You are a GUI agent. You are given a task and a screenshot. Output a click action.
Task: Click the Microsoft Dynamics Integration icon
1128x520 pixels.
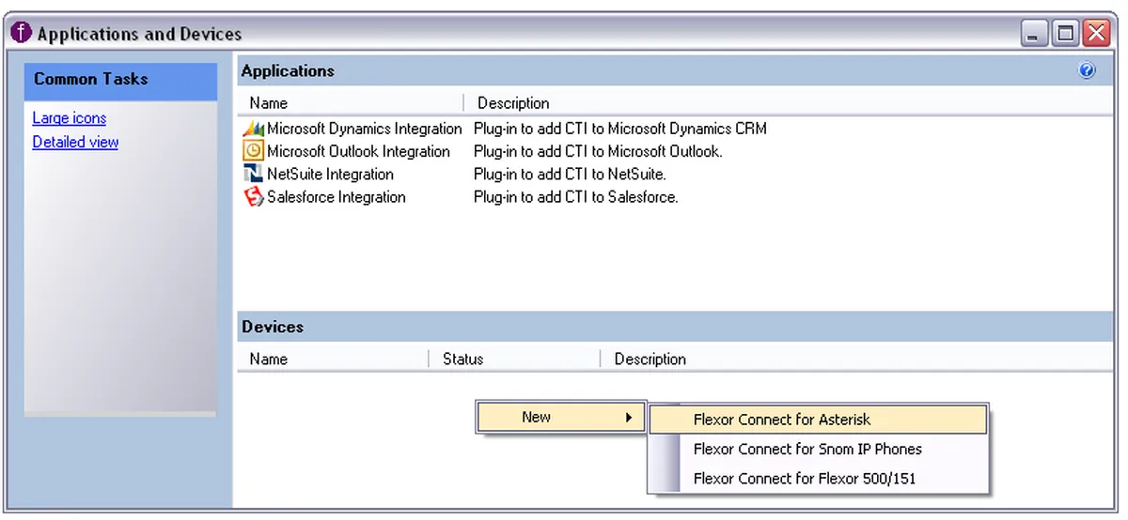coord(254,129)
